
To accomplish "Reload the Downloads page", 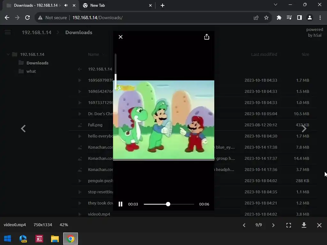I will pos(27,18).
